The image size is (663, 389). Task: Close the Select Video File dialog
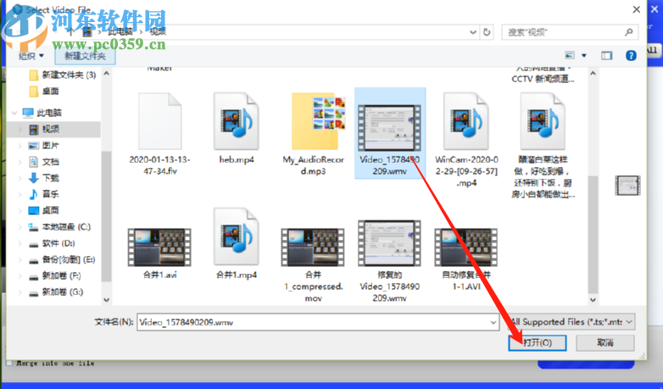(x=636, y=9)
